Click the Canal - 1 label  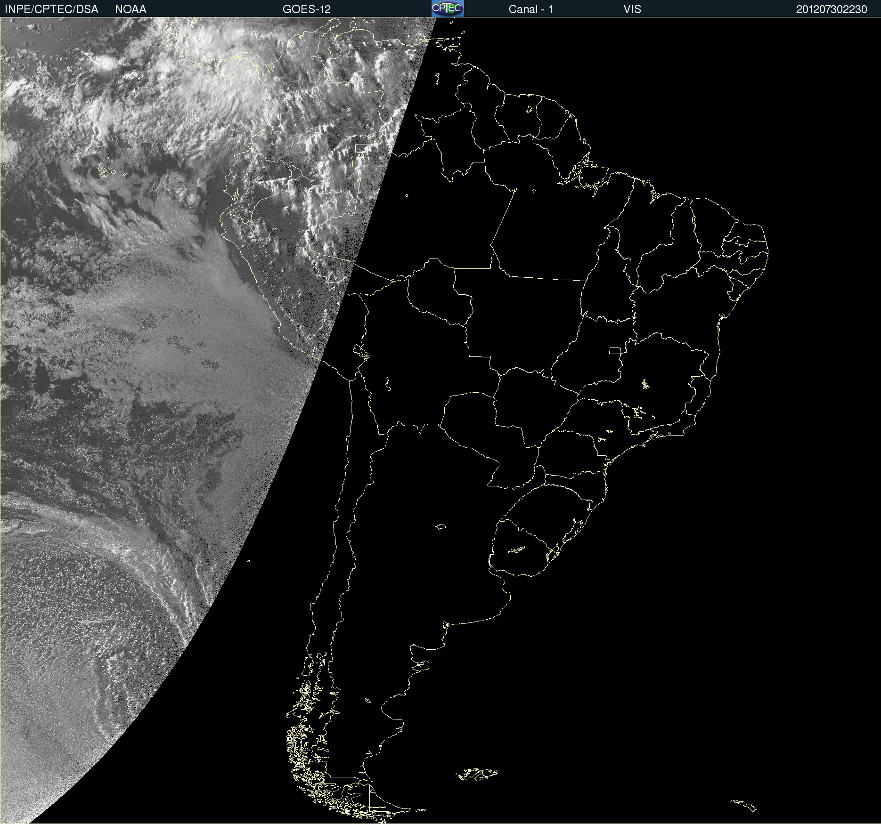tap(531, 9)
